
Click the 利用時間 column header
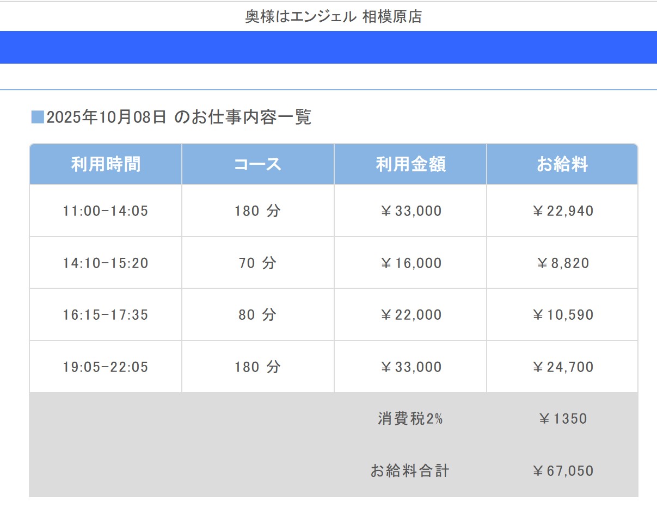coord(106,164)
